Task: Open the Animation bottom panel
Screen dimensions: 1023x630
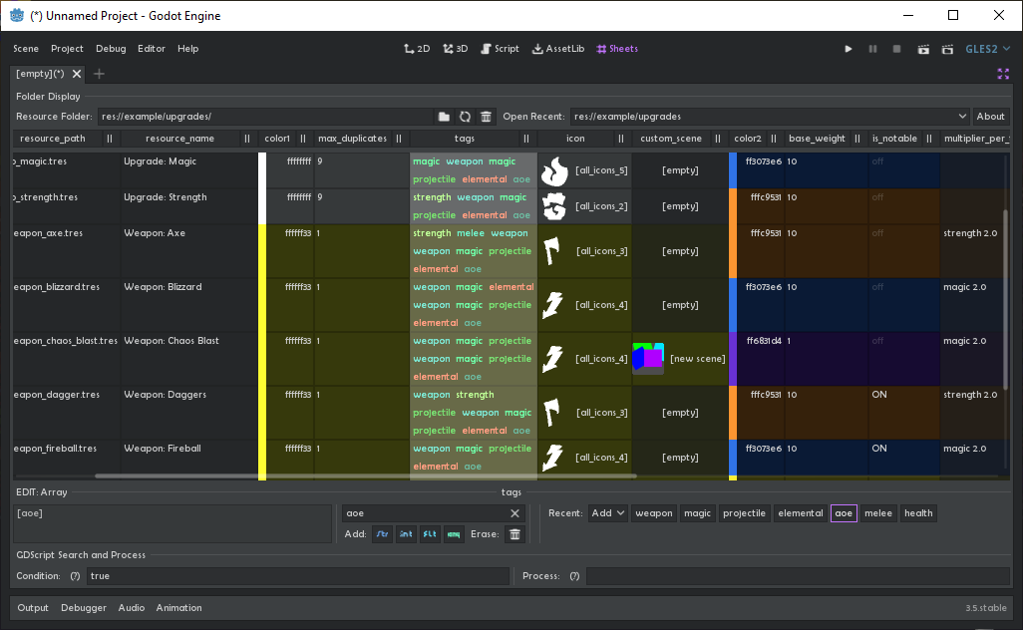Action: 178,608
